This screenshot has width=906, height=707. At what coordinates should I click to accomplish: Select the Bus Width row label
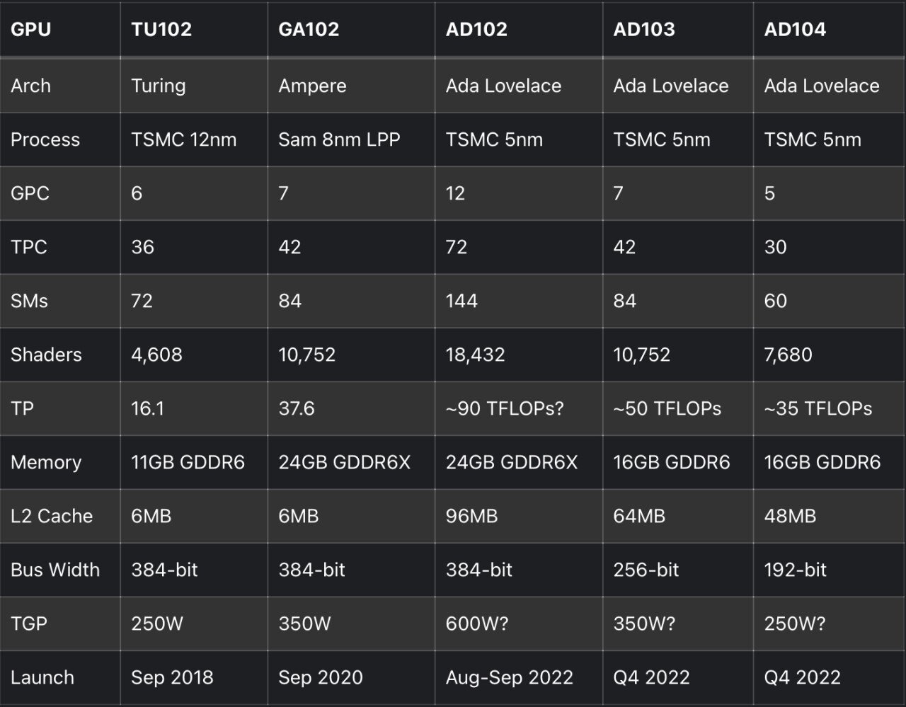click(x=55, y=570)
